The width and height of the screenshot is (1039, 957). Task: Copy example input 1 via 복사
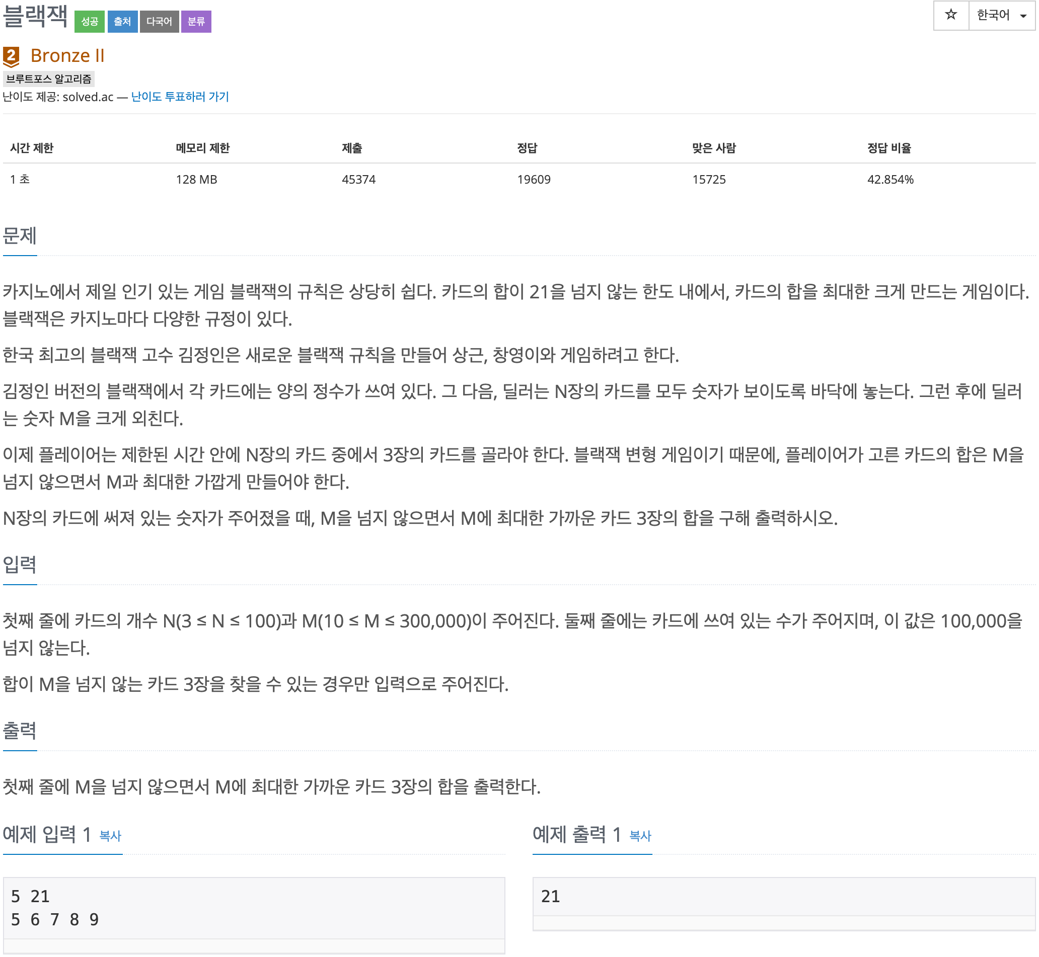[x=110, y=836]
